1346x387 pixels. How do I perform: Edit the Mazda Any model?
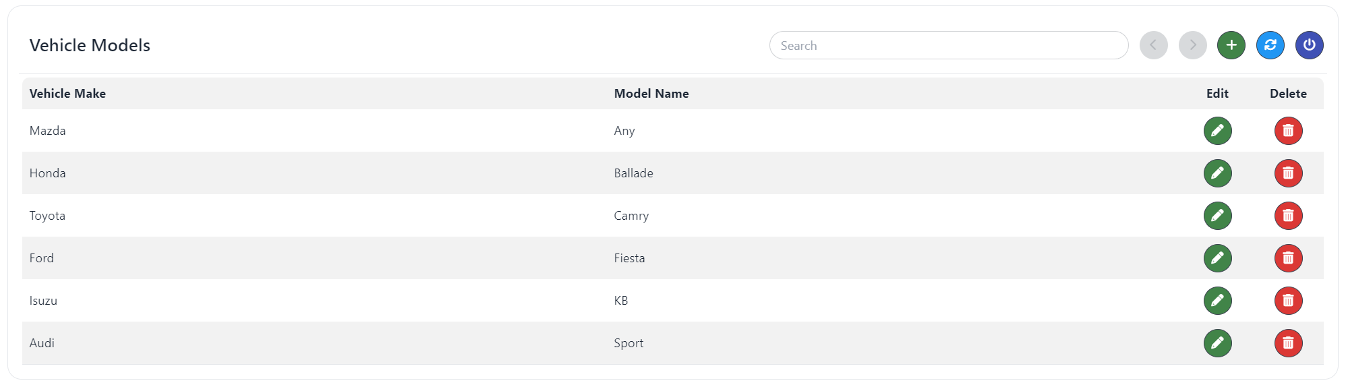pos(1217,131)
